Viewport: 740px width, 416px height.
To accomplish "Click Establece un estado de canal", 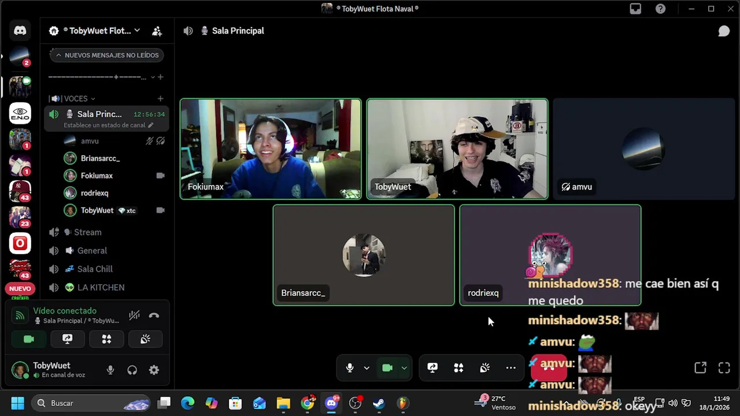I will (x=105, y=125).
